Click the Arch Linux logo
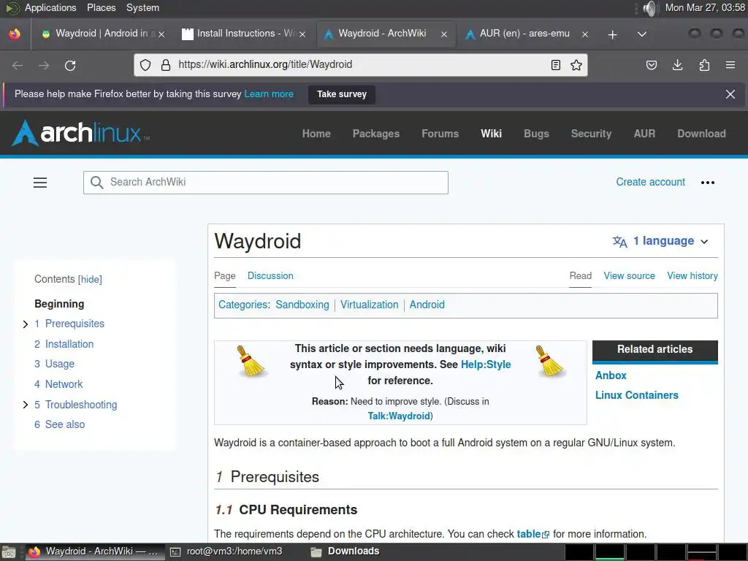 pyautogui.click(x=80, y=133)
